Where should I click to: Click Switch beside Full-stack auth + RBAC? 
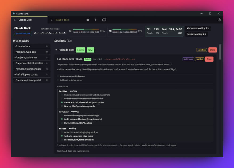[88, 59]
